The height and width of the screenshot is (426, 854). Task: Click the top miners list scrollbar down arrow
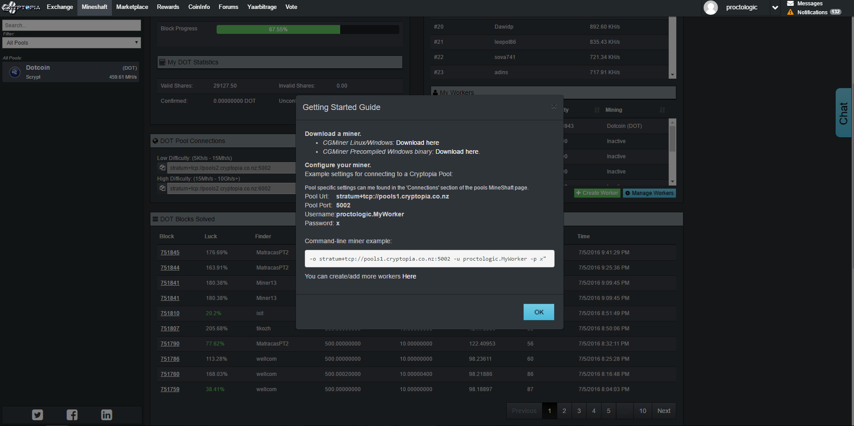click(672, 75)
